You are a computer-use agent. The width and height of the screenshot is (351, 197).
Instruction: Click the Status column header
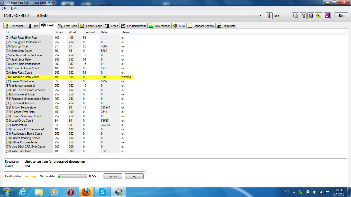pos(126,32)
